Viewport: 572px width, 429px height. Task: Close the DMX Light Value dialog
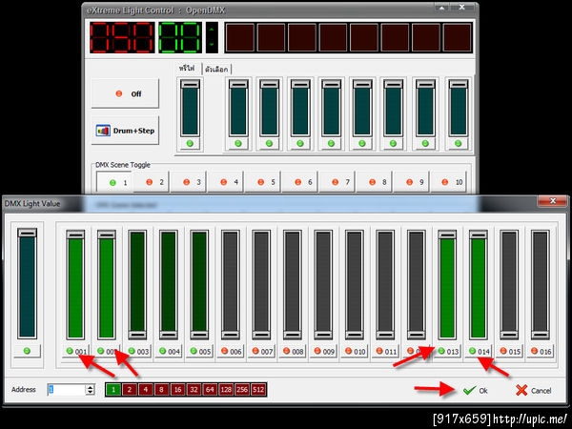pyautogui.click(x=553, y=201)
